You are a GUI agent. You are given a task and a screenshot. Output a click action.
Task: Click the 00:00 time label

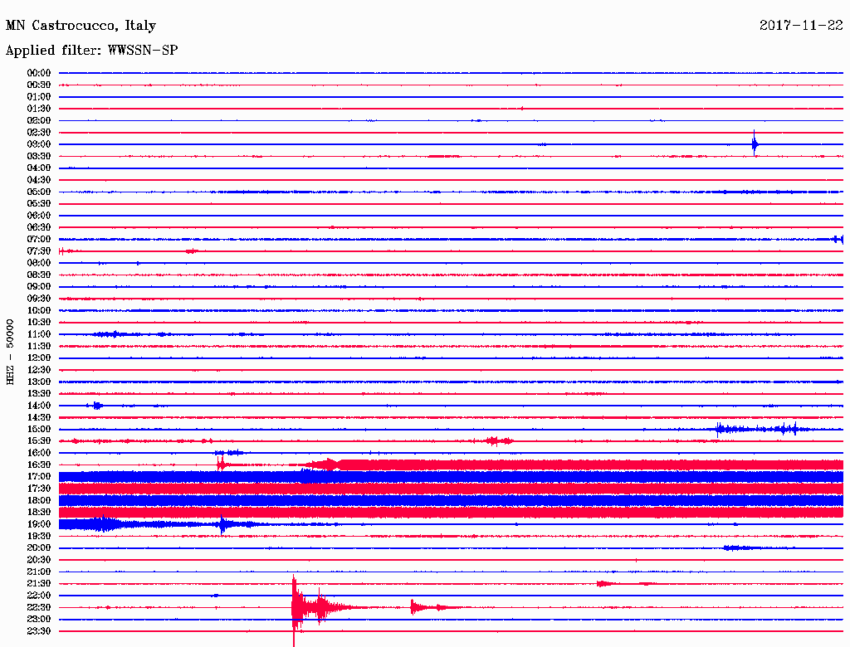pyautogui.click(x=39, y=73)
